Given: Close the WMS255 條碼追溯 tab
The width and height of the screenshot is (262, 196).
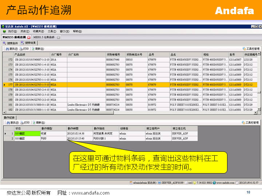Looking at the screenshot, I should 28,37.
